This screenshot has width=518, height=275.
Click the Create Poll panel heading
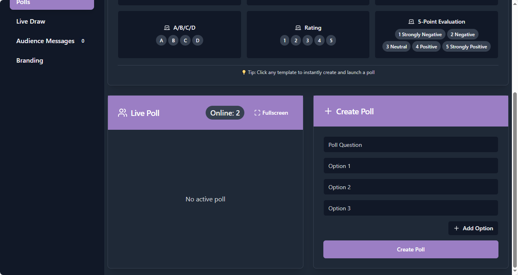tap(355, 111)
